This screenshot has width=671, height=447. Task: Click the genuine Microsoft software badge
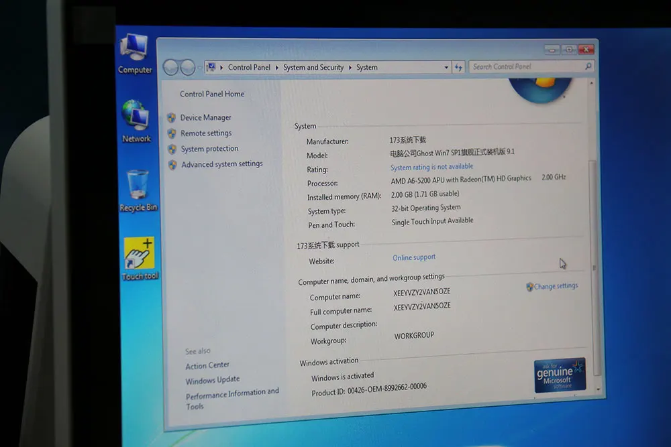point(560,375)
